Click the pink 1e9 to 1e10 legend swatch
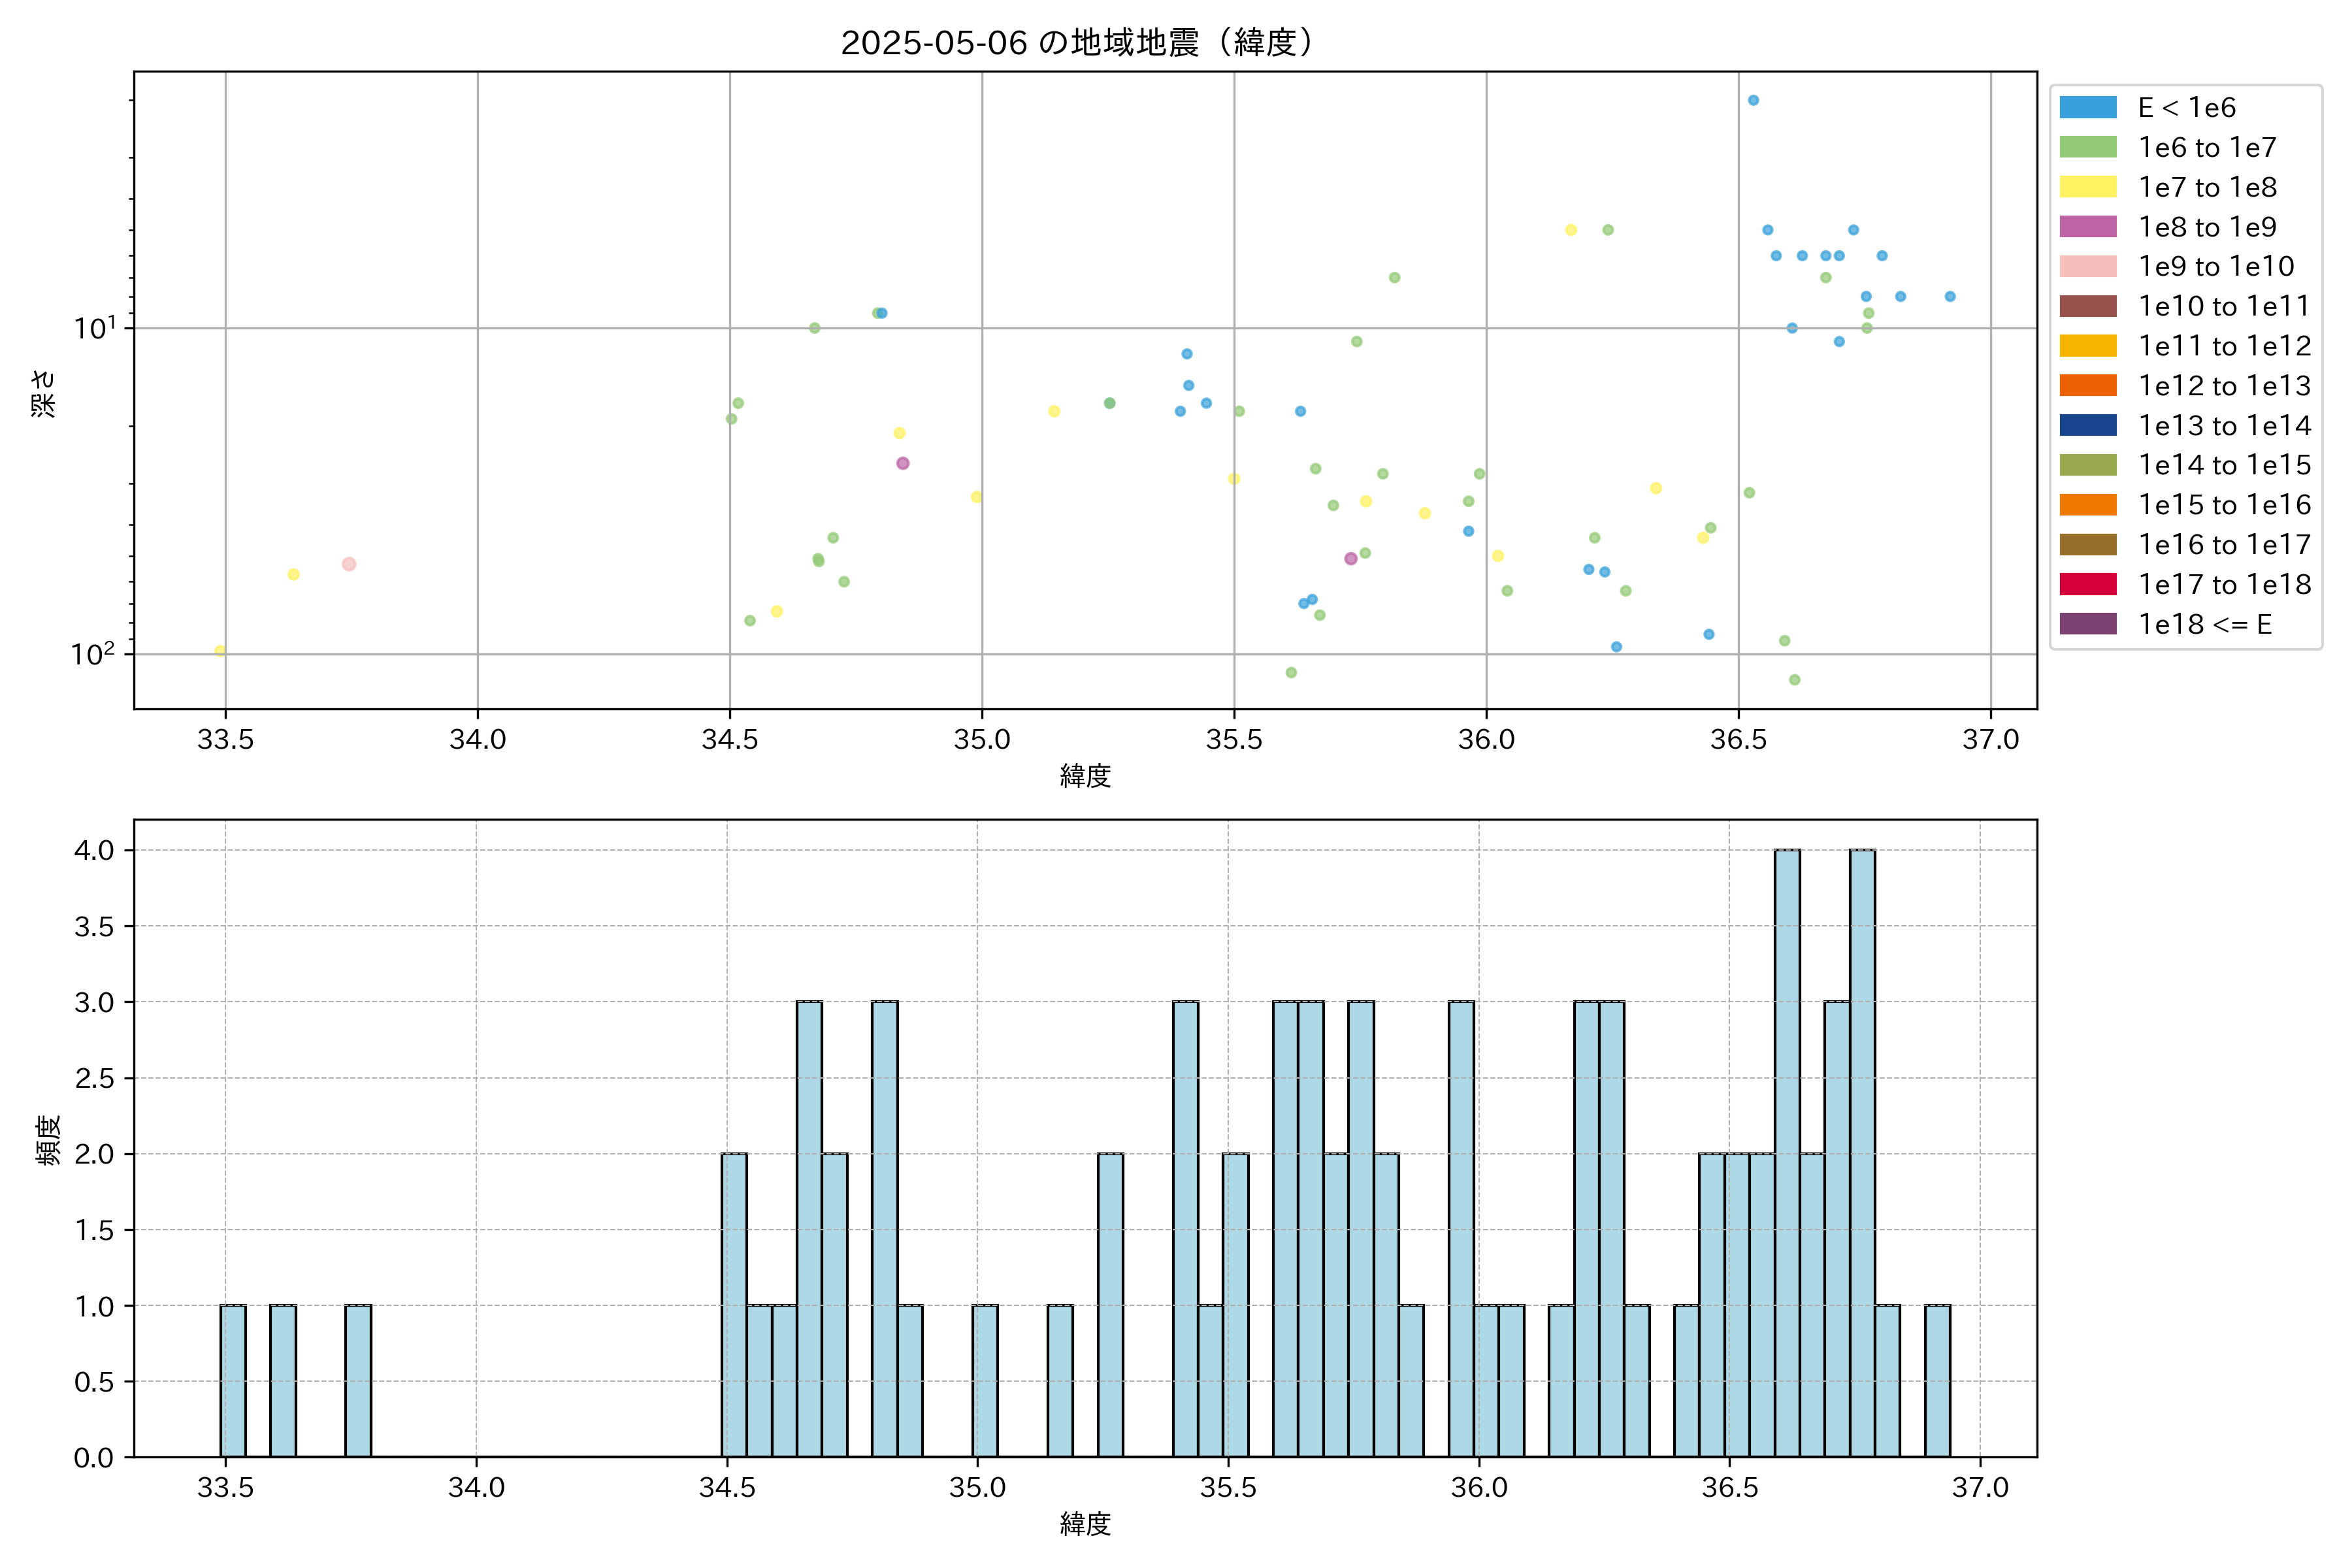The width and height of the screenshot is (2352, 1568). pos(2087,266)
